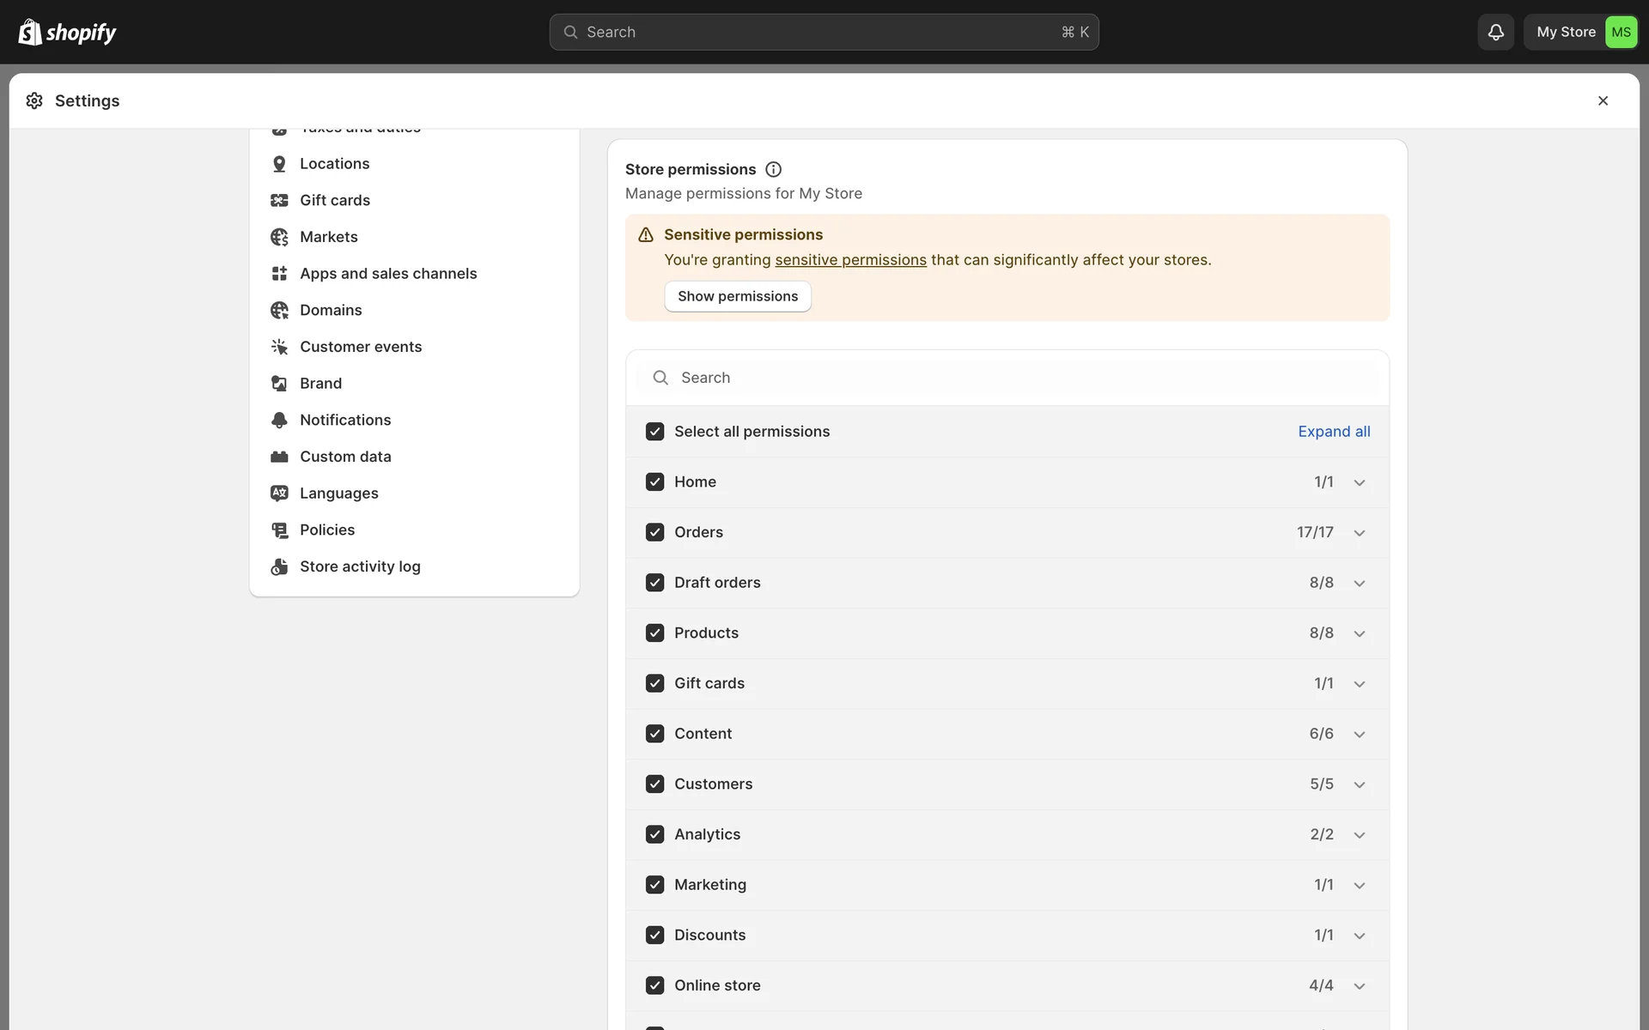Click the Locations pin icon
Viewport: 1649px width, 1030px height.
click(x=279, y=164)
